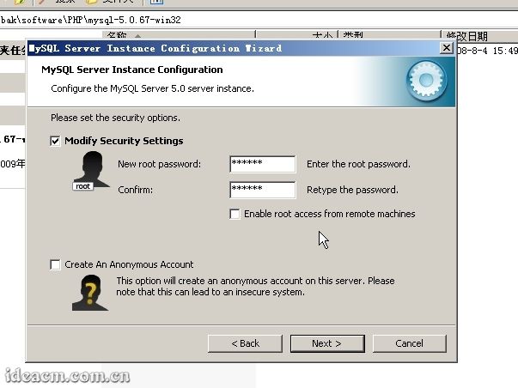Click into the Confirm password field
Image resolution: width=518 pixels, height=388 pixels.
[262, 190]
